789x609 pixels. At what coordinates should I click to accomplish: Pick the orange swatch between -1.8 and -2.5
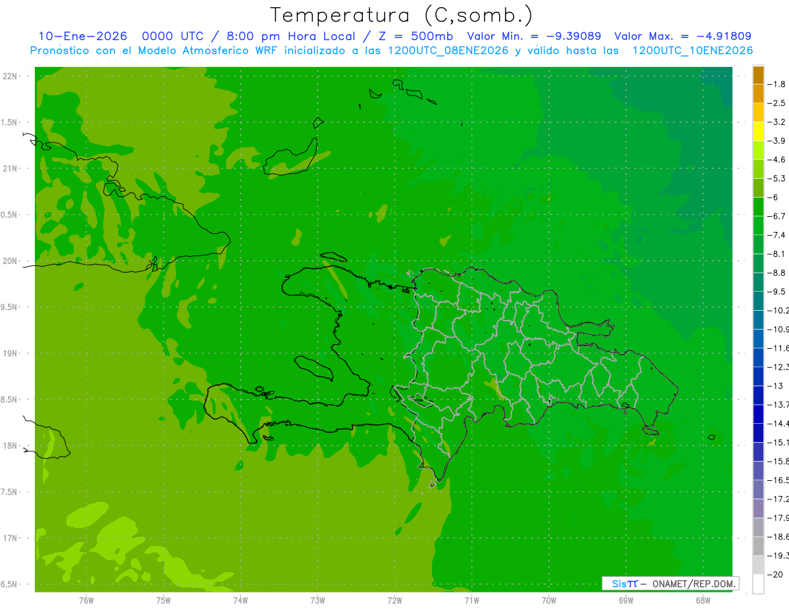(758, 93)
